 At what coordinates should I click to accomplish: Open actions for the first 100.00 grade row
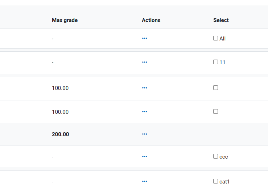click(145, 88)
